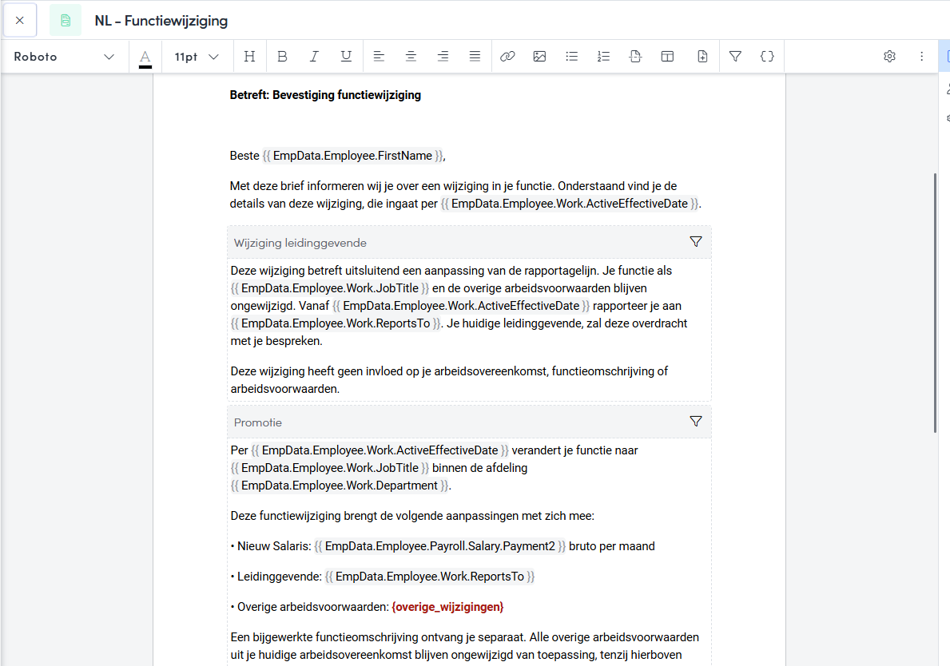Justify text alignment
Image resolution: width=950 pixels, height=666 pixels.
tap(475, 57)
